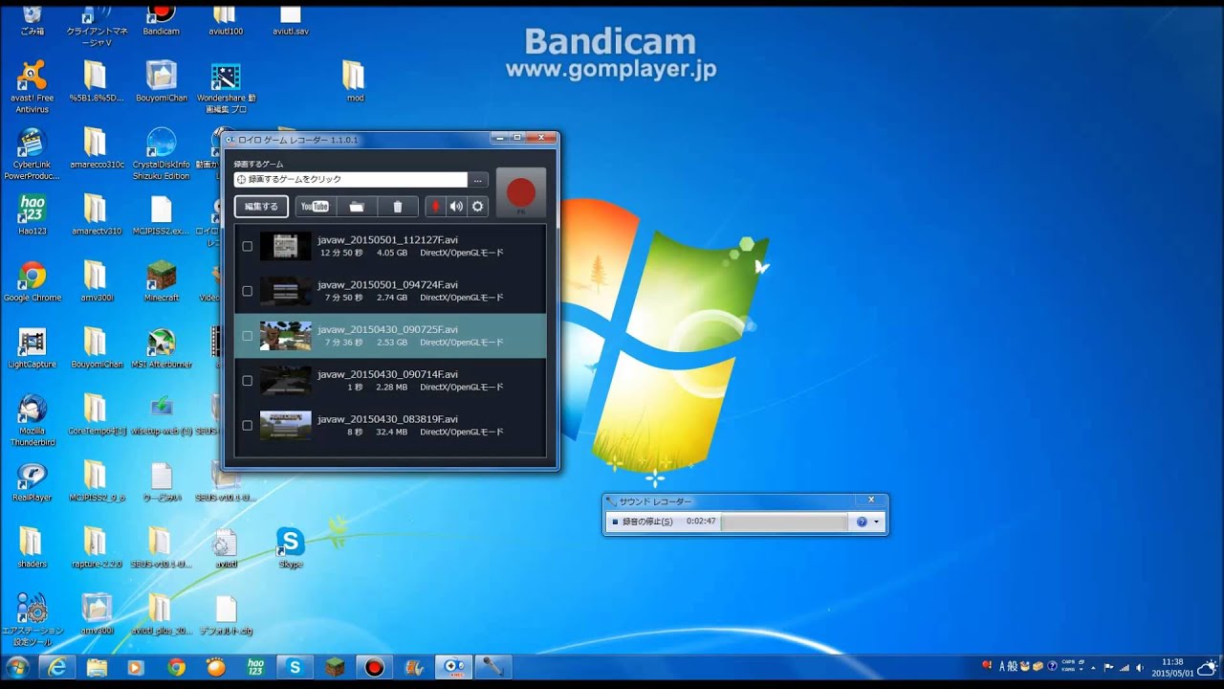The image size is (1224, 689).
Task: Open the settings gear icon
Action: pyautogui.click(x=476, y=206)
